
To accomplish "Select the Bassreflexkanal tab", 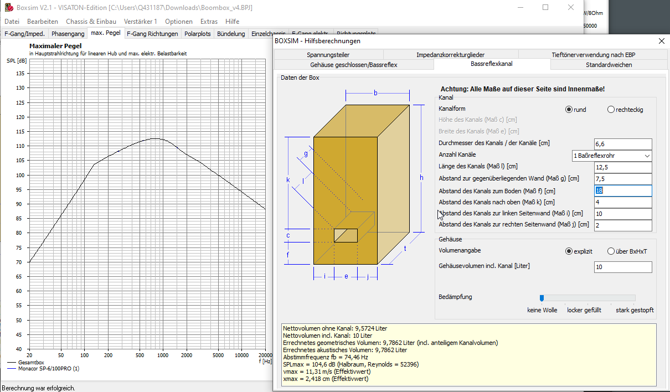I will (x=492, y=64).
